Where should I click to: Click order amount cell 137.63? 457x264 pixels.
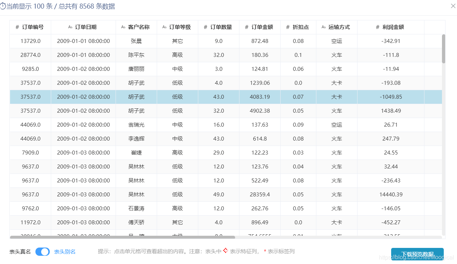click(x=260, y=125)
